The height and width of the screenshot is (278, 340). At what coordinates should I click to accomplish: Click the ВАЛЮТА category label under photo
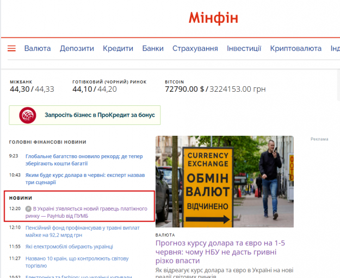(x=165, y=235)
